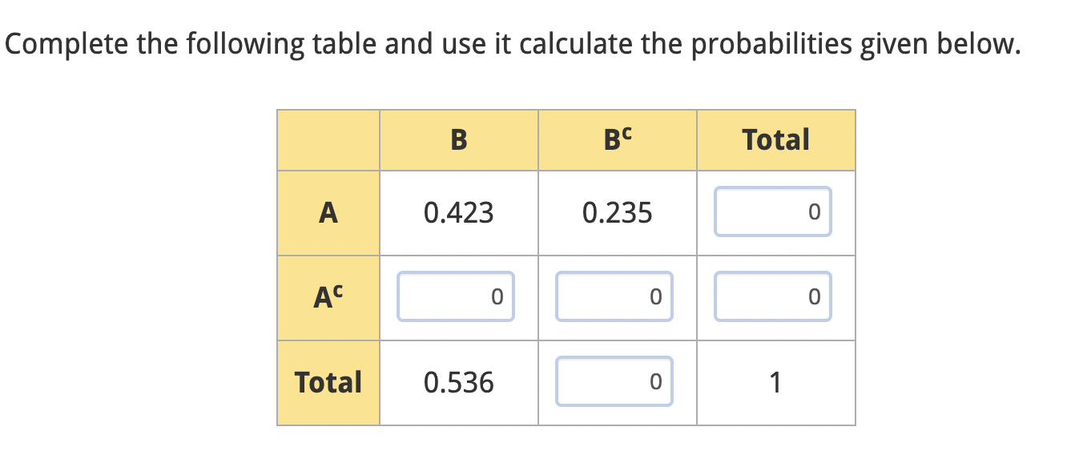Screen dimensions: 1075x455
Task: Click the word 'probabilities' in the instruction text
Action: (x=772, y=45)
